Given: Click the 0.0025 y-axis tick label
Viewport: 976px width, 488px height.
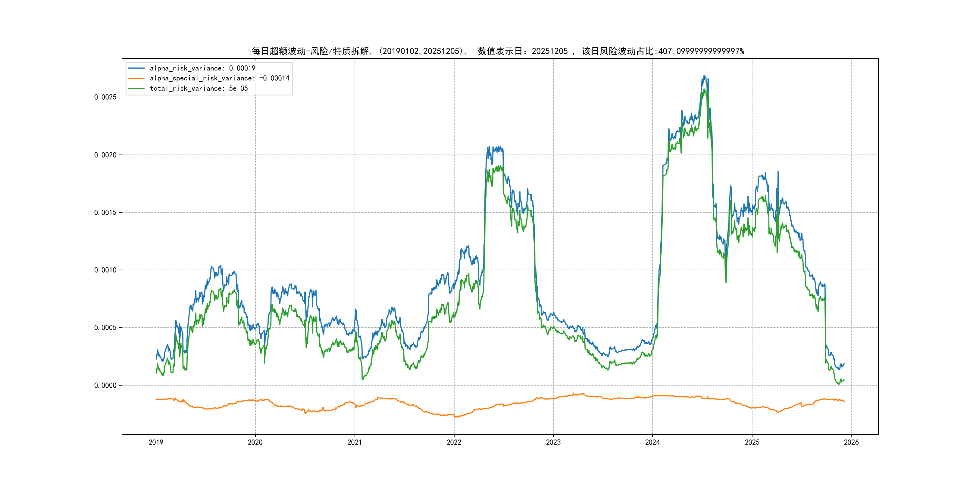Looking at the screenshot, I should point(105,97).
